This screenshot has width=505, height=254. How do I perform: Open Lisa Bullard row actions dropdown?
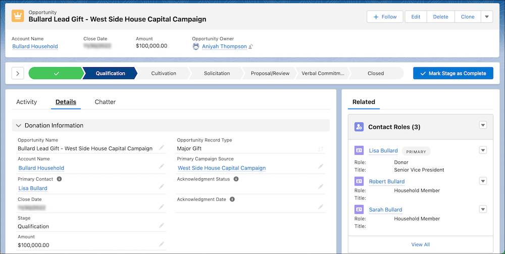tap(483, 150)
